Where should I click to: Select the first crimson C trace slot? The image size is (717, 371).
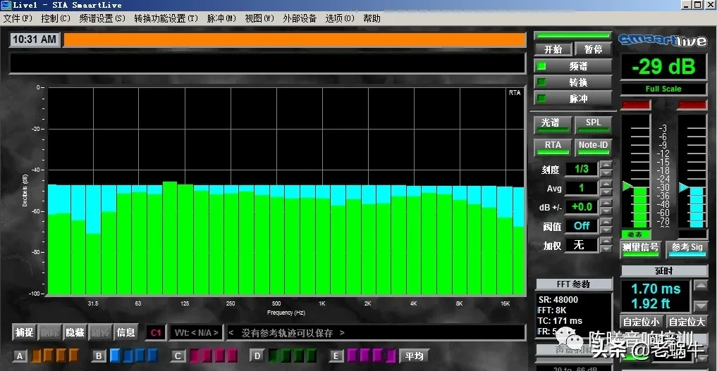pyautogui.click(x=195, y=356)
